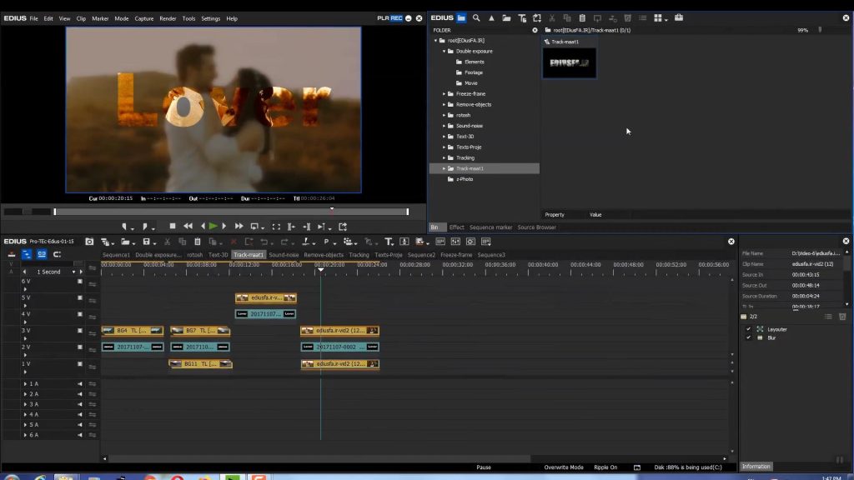854x480 pixels.
Task: Click the Bin thumbnail size slider
Action: click(821, 30)
